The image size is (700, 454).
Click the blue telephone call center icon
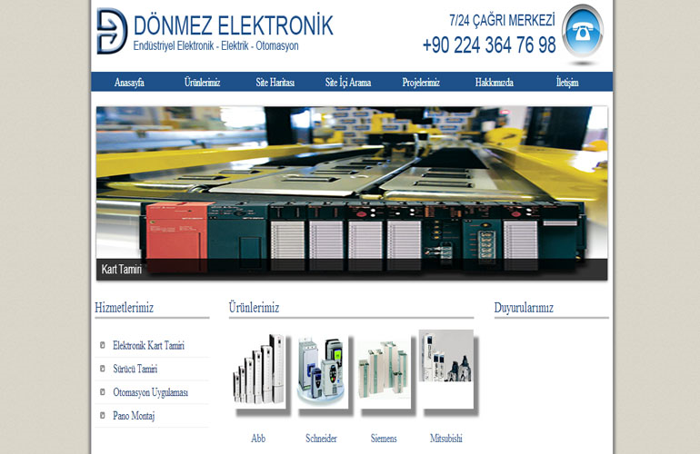(582, 33)
